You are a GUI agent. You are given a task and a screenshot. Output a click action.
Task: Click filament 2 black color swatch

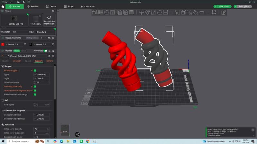pyautogui.click(x=31, y=44)
